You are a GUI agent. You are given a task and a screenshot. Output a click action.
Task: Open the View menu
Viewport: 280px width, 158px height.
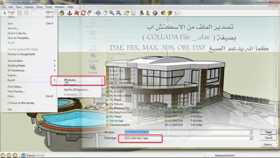(x=19, y=7)
